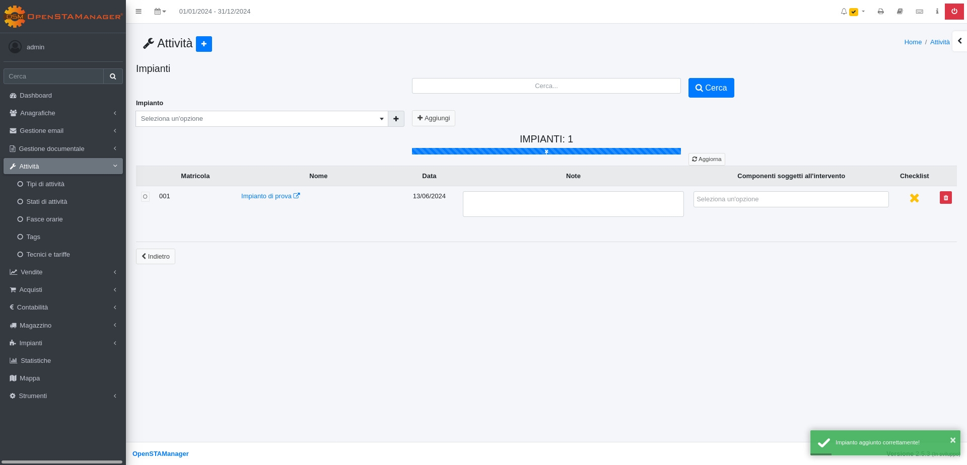Select the row toggle for matricola 001

(x=145, y=197)
